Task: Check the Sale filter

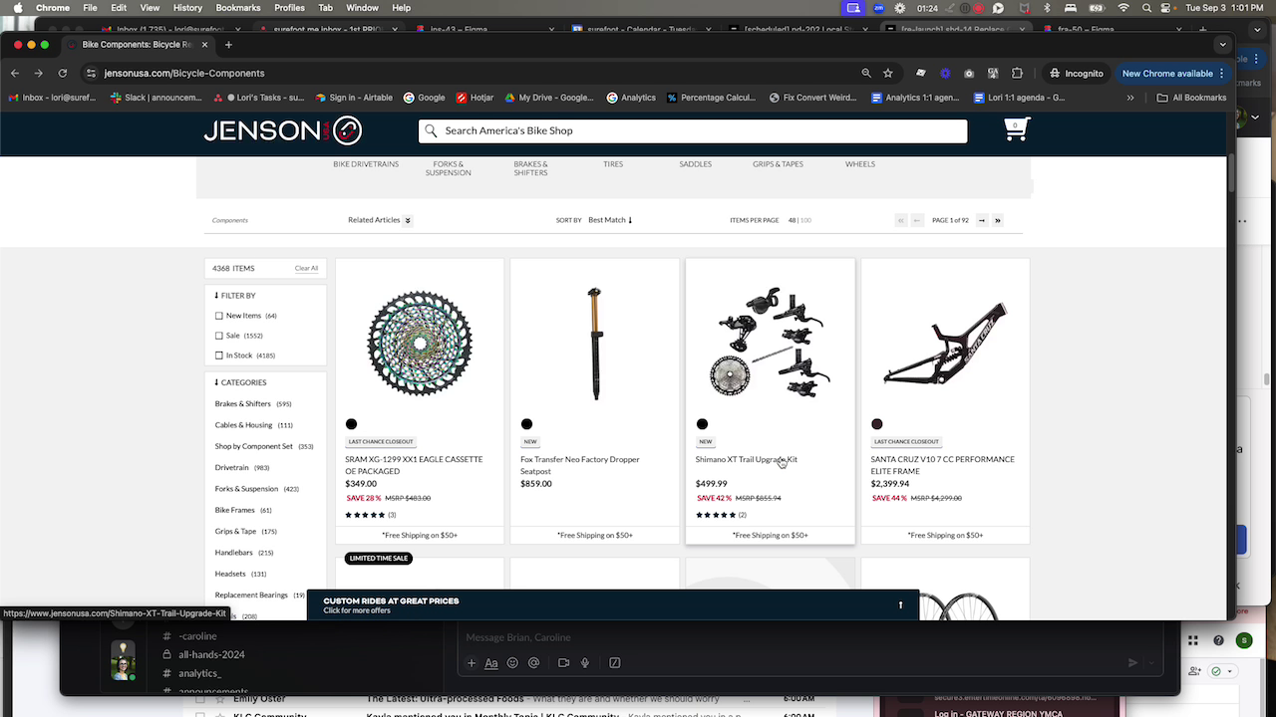Action: 219,336
